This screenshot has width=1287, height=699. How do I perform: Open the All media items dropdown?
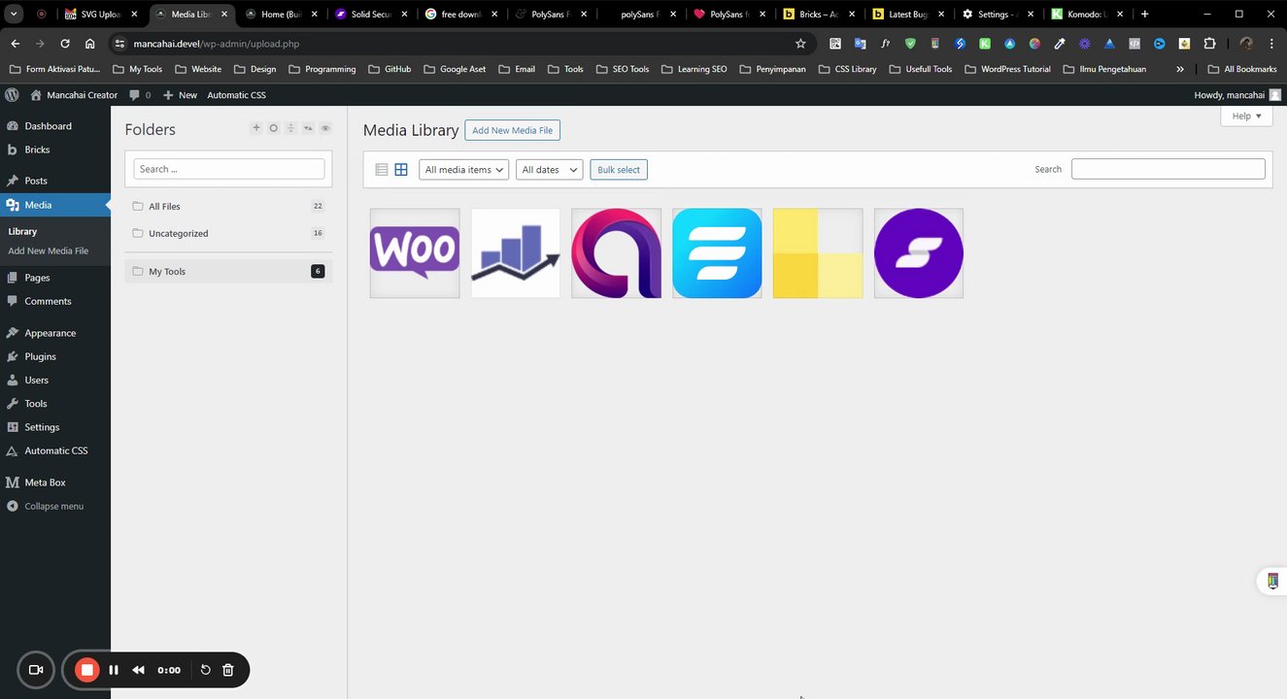point(463,170)
